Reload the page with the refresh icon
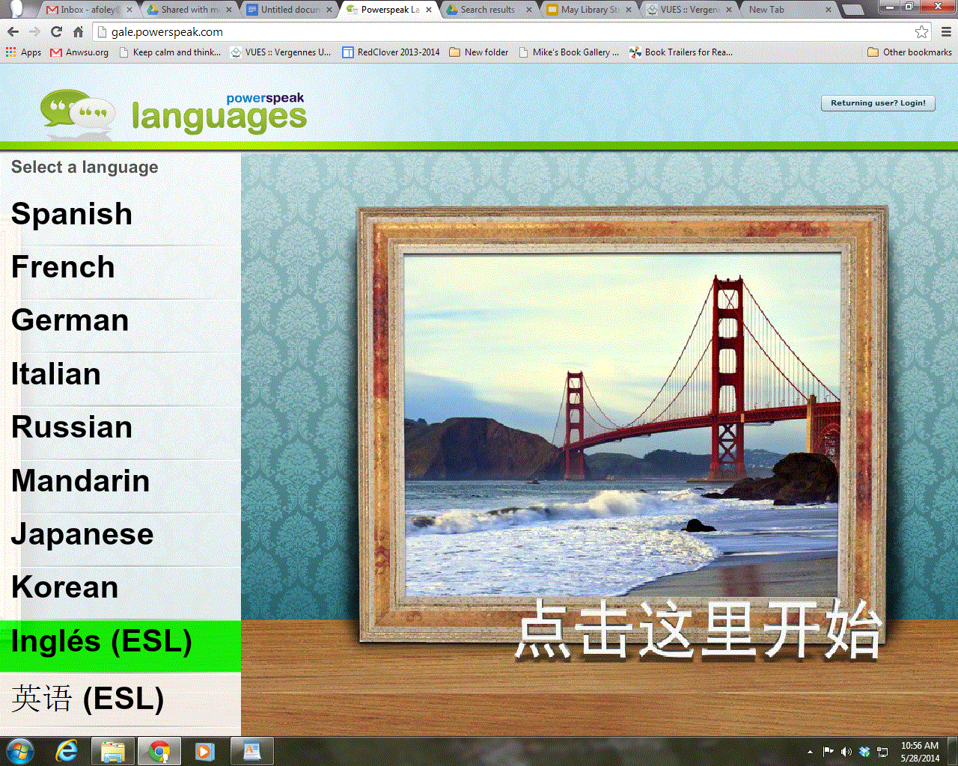Viewport: 958px width, 766px height. click(x=56, y=32)
